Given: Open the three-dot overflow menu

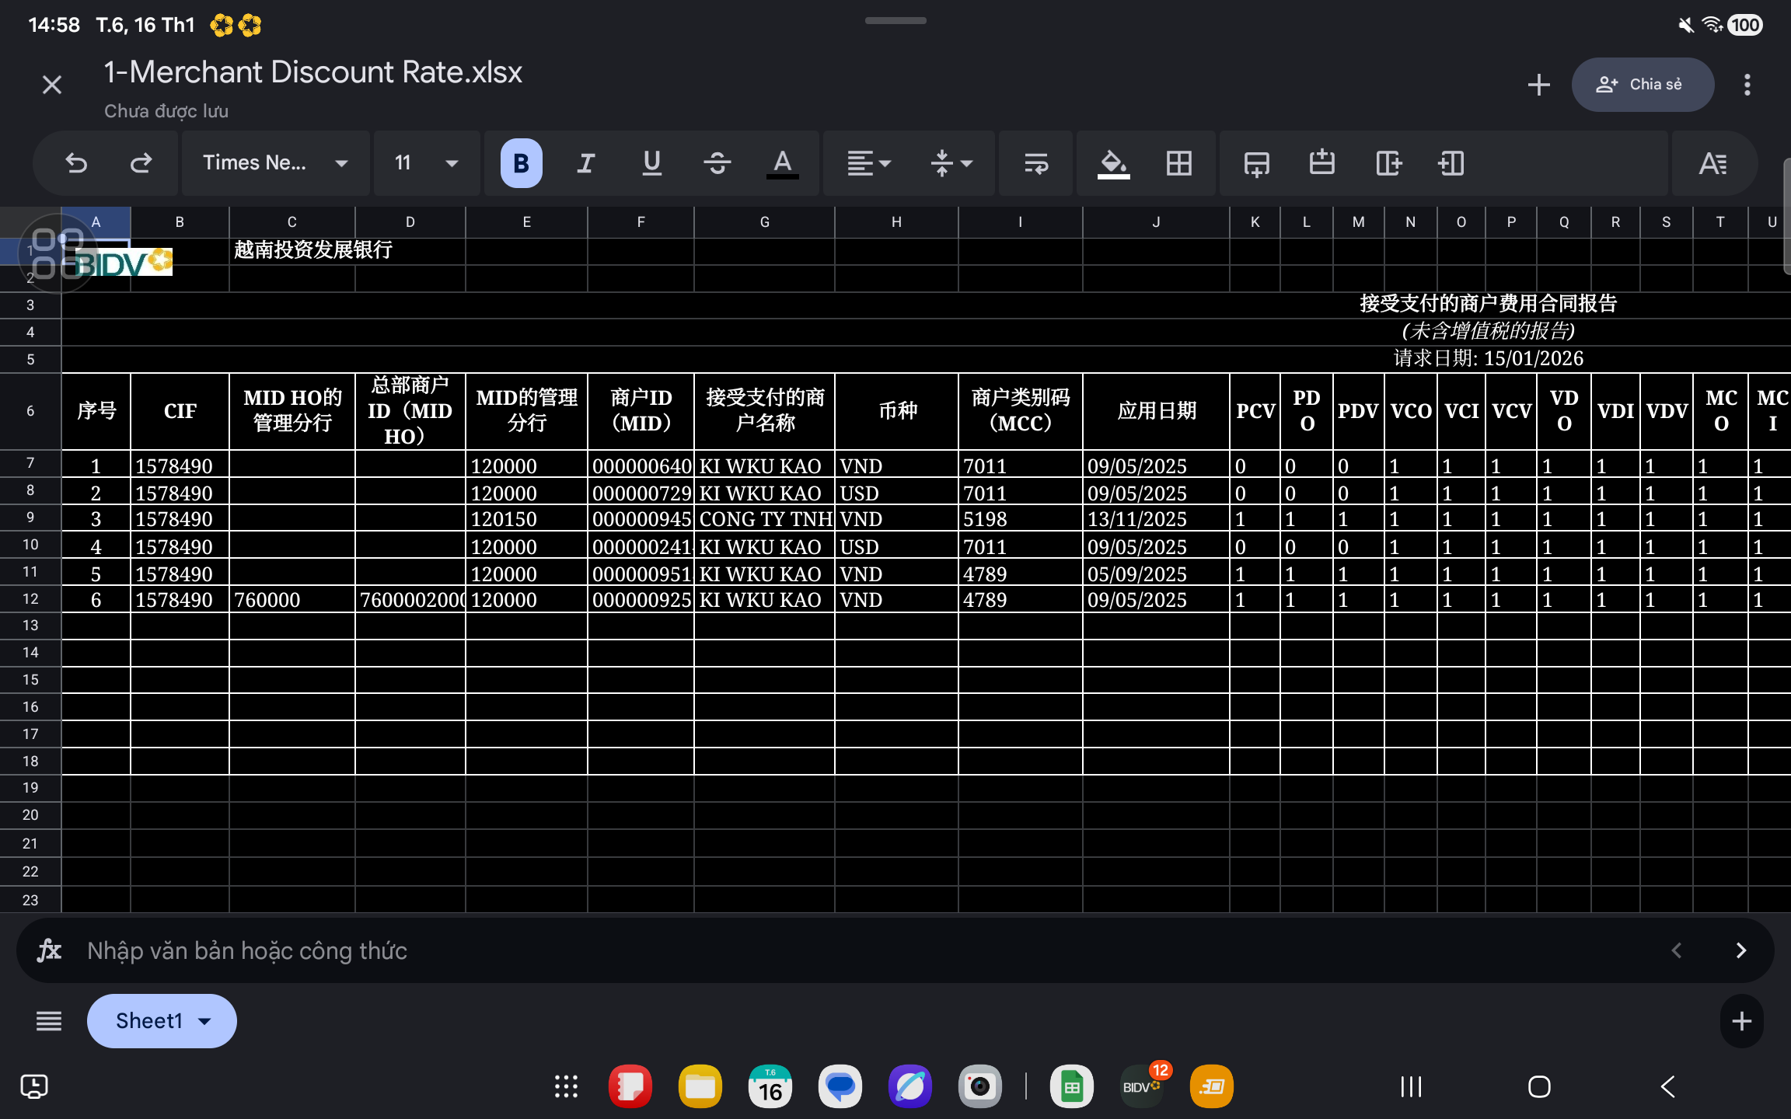Looking at the screenshot, I should coord(1747,85).
